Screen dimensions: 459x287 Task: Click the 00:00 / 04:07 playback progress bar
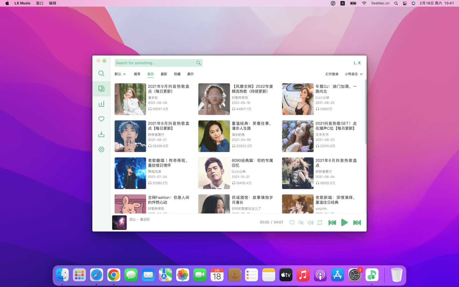coord(271,222)
